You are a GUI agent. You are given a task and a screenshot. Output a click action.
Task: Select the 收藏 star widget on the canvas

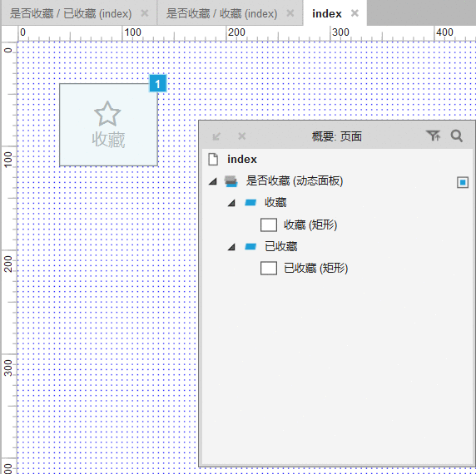pyautogui.click(x=108, y=125)
